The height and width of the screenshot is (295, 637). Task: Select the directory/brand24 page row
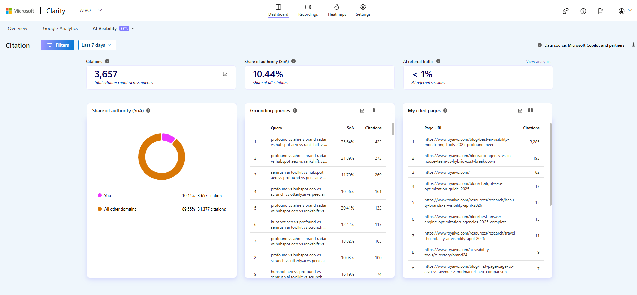[476, 252]
